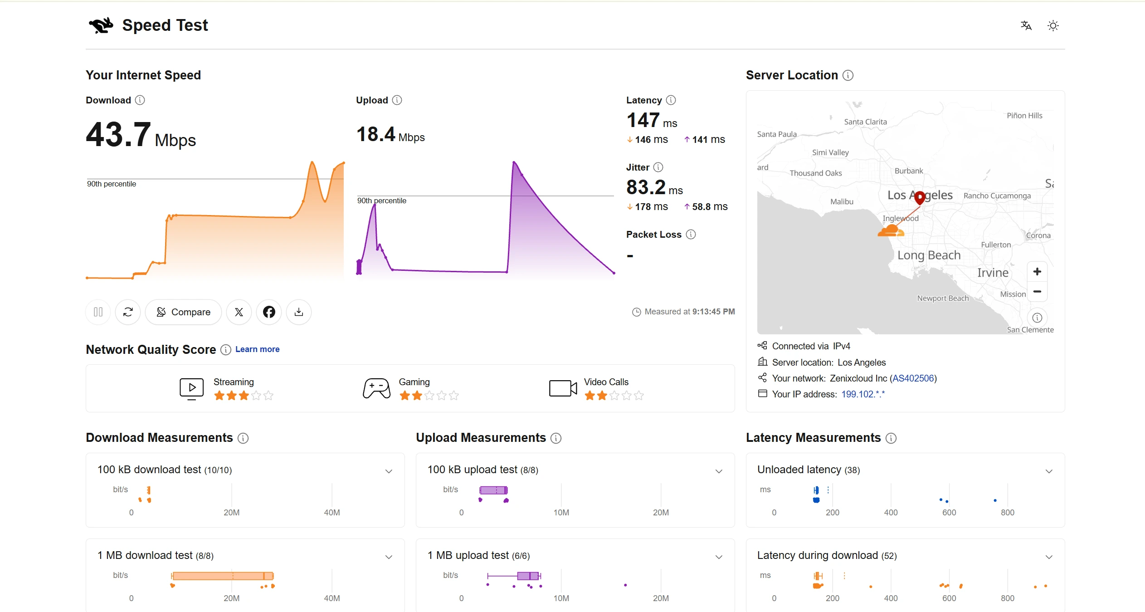Download the results with download icon

pyautogui.click(x=299, y=312)
